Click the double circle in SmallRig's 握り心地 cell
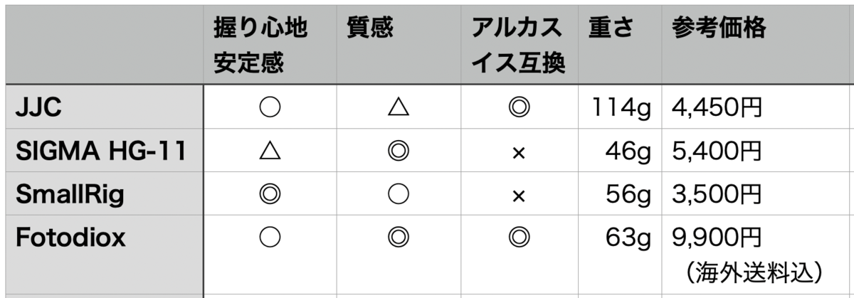Image resolution: width=854 pixels, height=298 pixels. click(x=270, y=194)
